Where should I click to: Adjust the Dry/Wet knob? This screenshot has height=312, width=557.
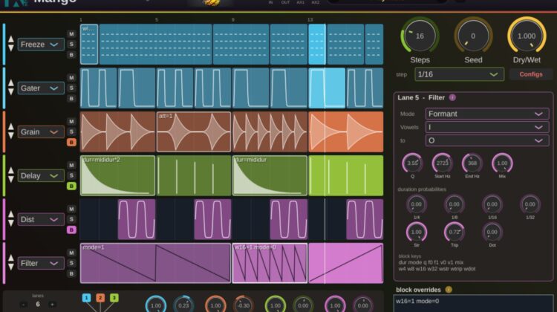527,36
